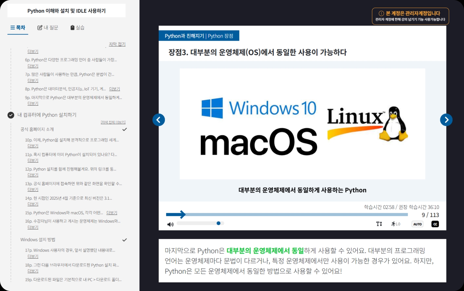Image resolution: width=464 pixels, height=291 pixels.
Task: Open the Windows 설치 방법 section
Action: (38, 240)
